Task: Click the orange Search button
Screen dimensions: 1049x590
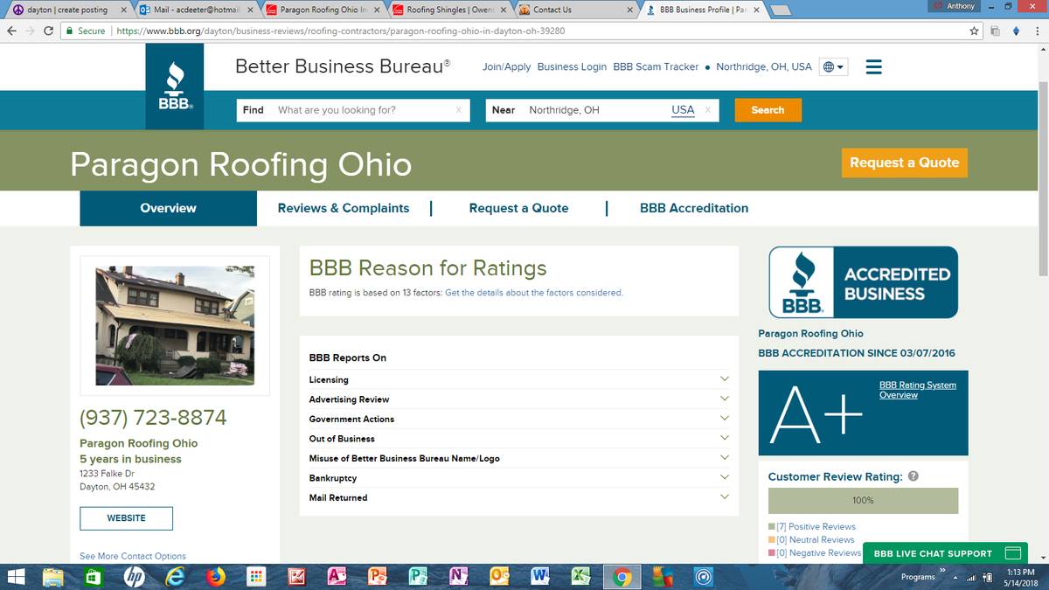Action: tap(768, 110)
